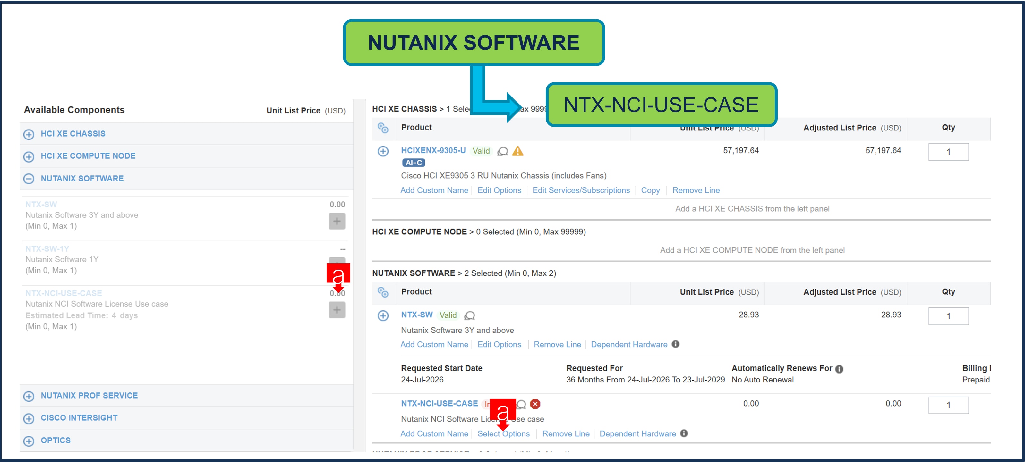
Task: Collapse the NUTANIX SOFTWARE component section
Action: 29,179
